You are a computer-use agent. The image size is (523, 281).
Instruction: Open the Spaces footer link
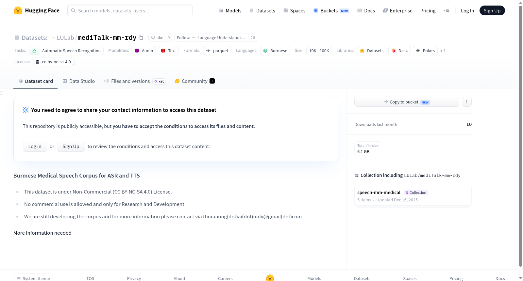(x=410, y=278)
